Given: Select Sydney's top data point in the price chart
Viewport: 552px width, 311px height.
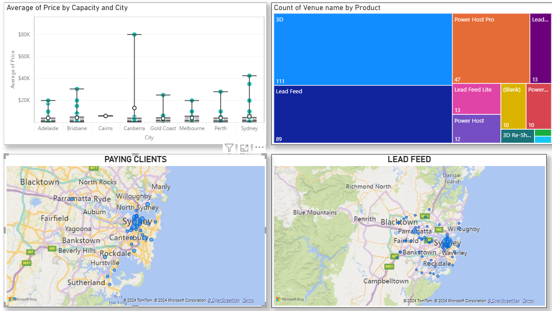Looking at the screenshot, I should pos(249,75).
